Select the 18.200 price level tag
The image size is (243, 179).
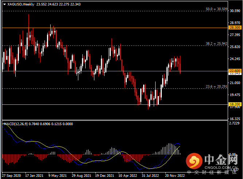(234, 104)
